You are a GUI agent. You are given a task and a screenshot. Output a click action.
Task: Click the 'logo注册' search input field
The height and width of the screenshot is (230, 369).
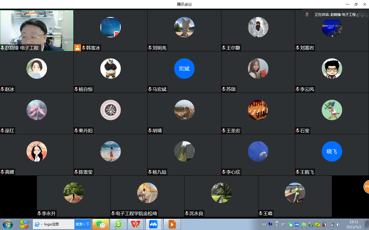58,224
